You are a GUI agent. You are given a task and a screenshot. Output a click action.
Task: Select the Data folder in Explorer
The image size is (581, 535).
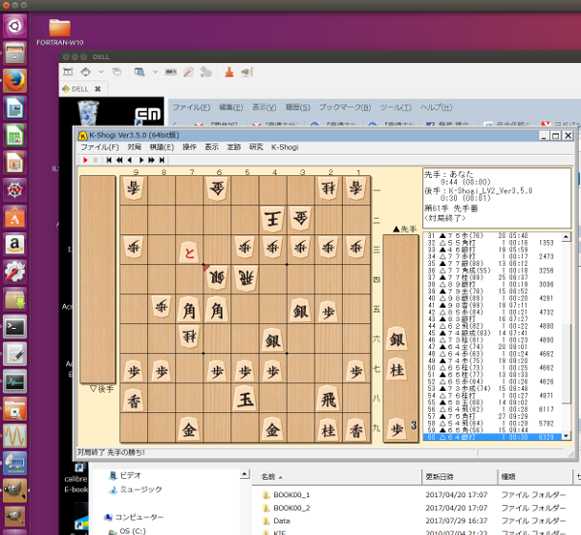(x=276, y=520)
